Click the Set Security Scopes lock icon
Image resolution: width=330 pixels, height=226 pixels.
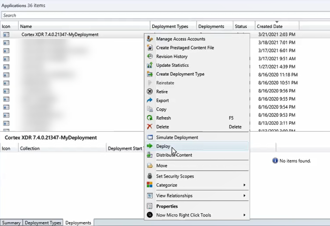pyautogui.click(x=150, y=176)
